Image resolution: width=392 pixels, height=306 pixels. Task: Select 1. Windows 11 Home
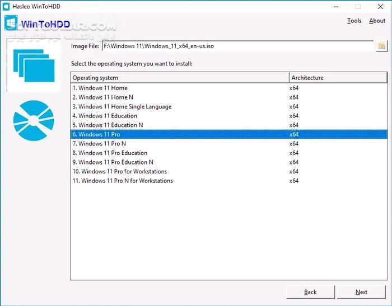228,88
